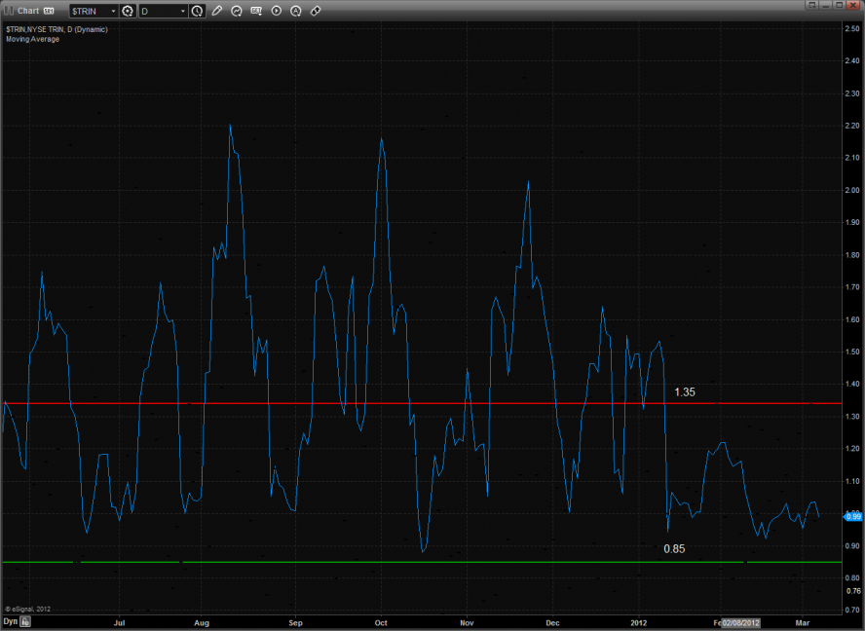Click the symbol settings gear icon

click(x=128, y=11)
